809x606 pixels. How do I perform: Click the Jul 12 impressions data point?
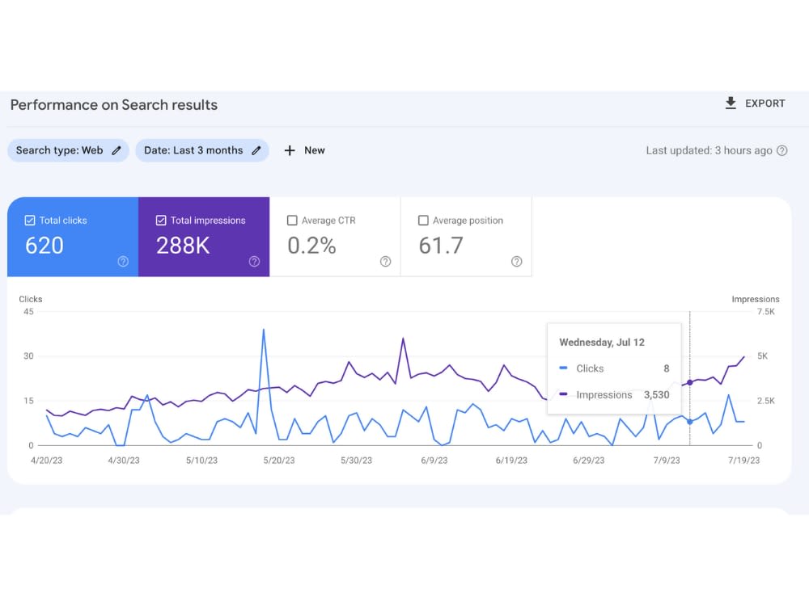690,382
